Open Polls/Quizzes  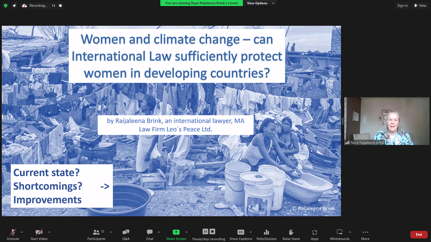pos(266,234)
